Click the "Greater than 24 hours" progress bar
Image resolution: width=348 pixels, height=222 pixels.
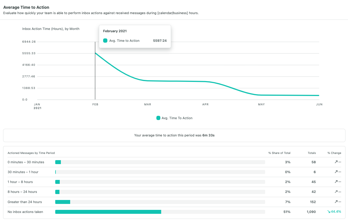coord(63,202)
